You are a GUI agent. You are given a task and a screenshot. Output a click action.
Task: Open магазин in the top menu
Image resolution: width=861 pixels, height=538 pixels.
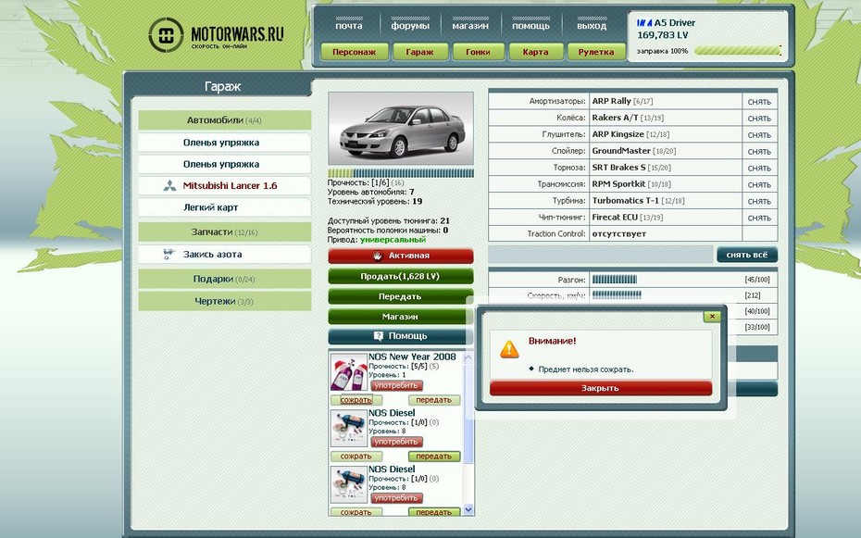(x=470, y=26)
